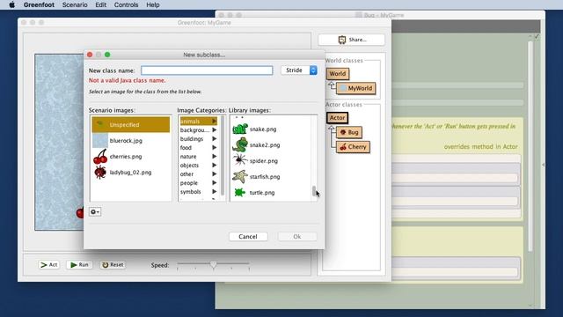Select the Actor class box
This screenshot has width=563, height=317.
(337, 117)
